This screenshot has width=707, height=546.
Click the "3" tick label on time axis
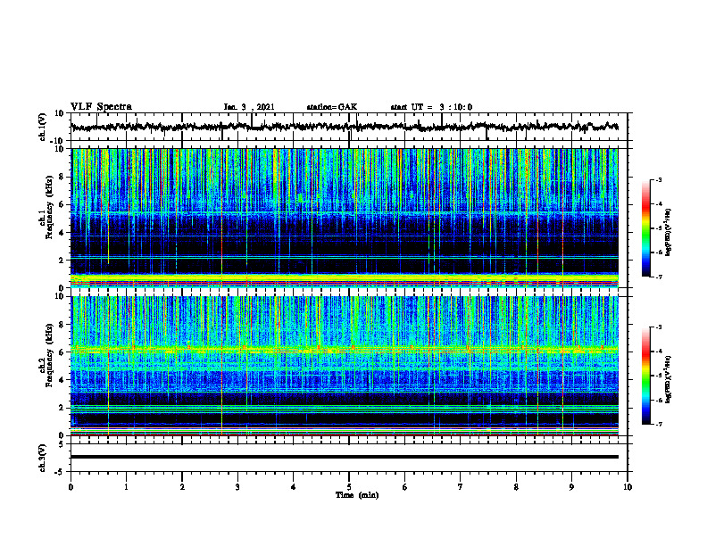click(x=237, y=487)
